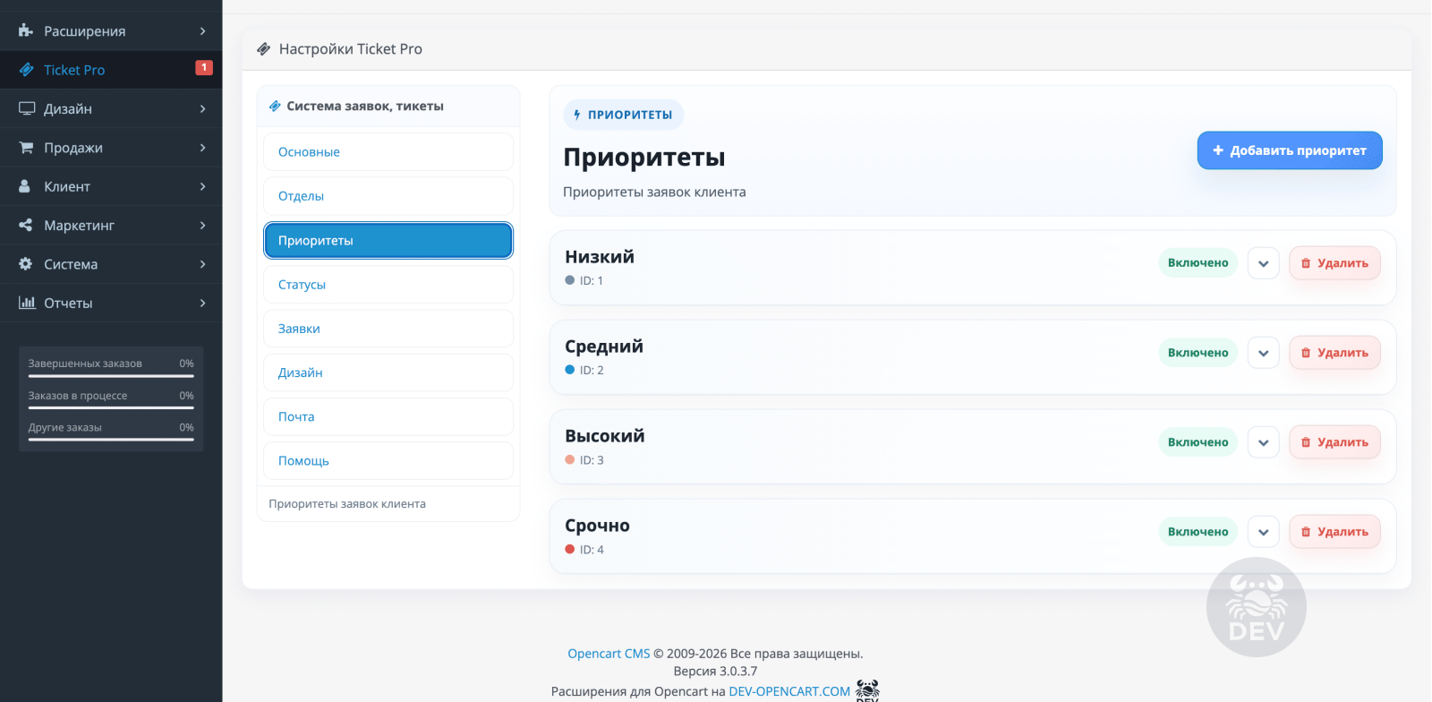This screenshot has width=1432, height=702.
Task: Click the lightning icon in ПРИОРИТЕТЫ badge
Action: click(577, 115)
